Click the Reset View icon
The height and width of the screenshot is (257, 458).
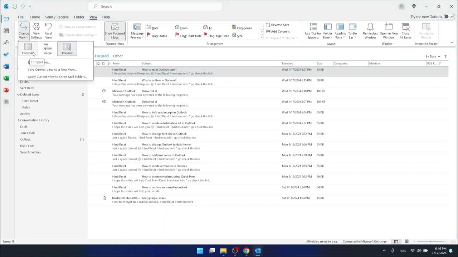[x=48, y=27]
